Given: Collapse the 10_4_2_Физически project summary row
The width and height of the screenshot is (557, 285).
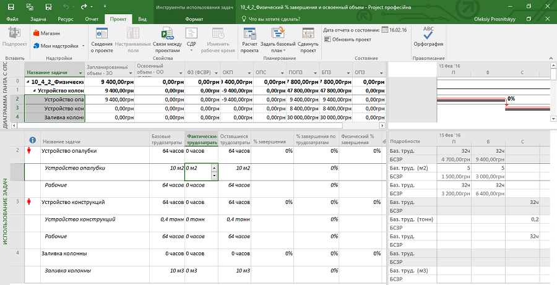Looking at the screenshot, I should point(28,82).
